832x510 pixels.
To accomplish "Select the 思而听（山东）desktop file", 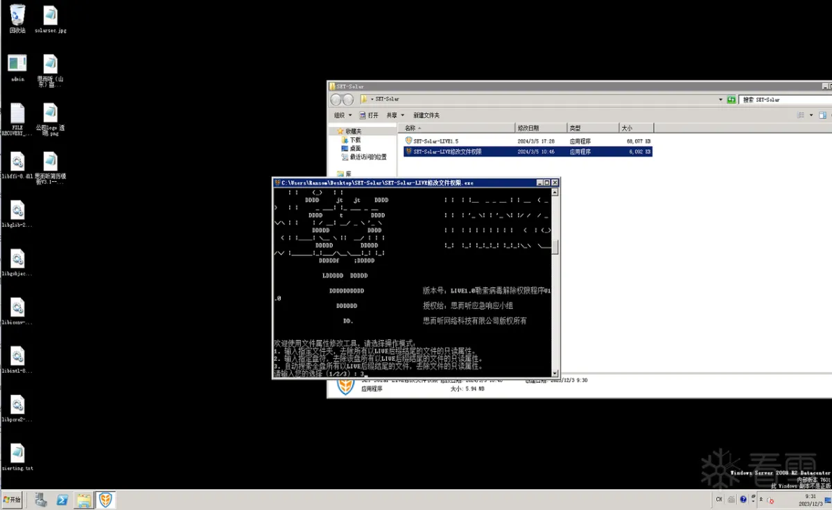I will (x=50, y=71).
